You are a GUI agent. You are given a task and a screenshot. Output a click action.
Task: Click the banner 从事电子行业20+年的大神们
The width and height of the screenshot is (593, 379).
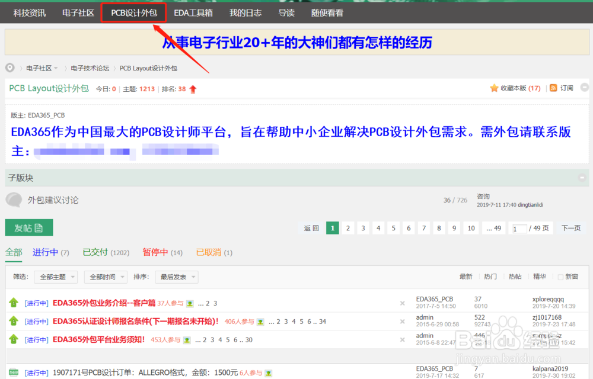click(297, 43)
